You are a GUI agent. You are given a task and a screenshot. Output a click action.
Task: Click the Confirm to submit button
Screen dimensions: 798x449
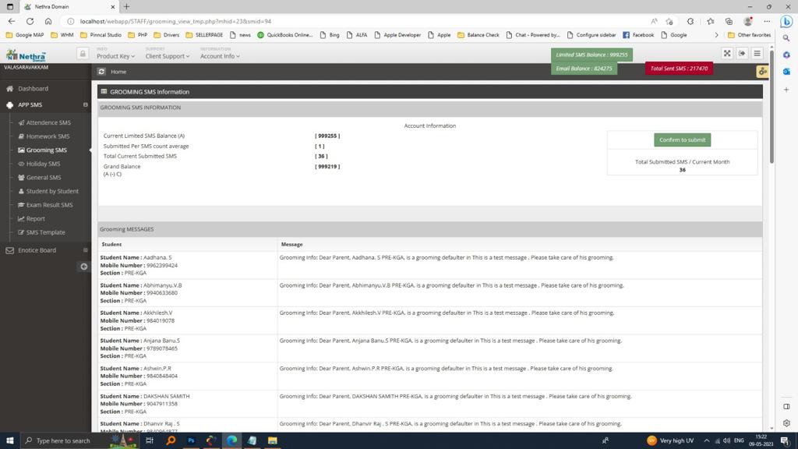[682, 140]
